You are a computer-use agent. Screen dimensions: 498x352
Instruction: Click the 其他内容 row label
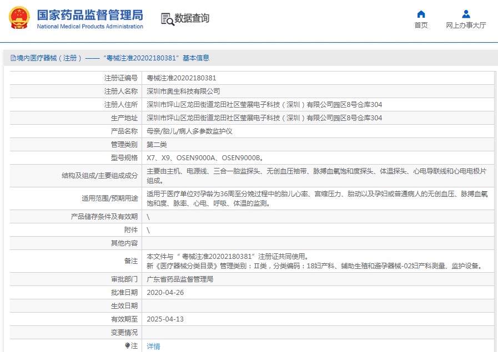click(124, 243)
